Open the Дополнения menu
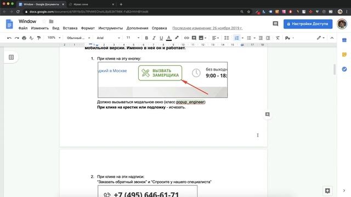This screenshot has width=351, height=197. [137, 28]
